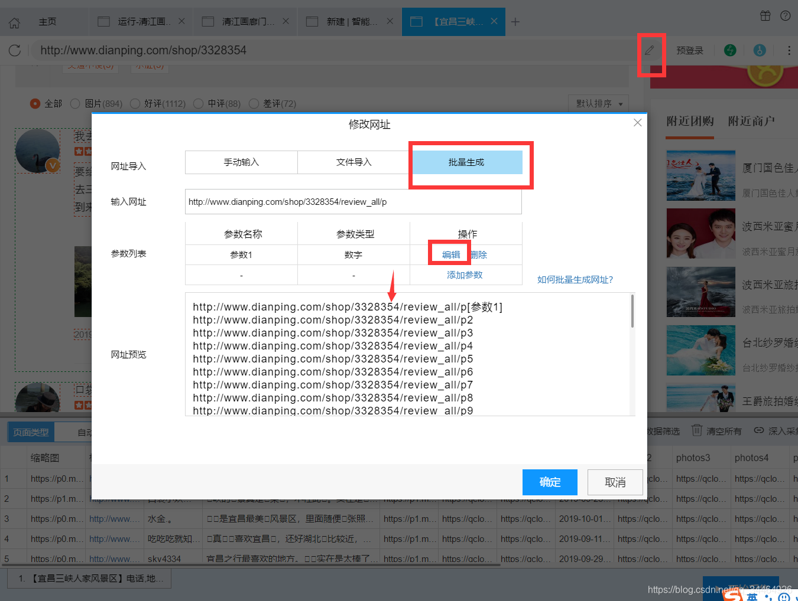
Task: Switch to 主页 tab
Action: pyautogui.click(x=47, y=22)
